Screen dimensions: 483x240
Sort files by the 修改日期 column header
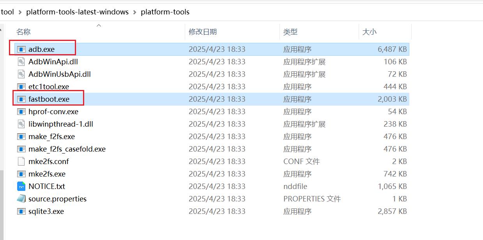coord(202,32)
